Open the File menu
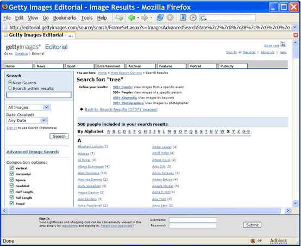Viewport: 301px width, 247px height. click(7, 18)
